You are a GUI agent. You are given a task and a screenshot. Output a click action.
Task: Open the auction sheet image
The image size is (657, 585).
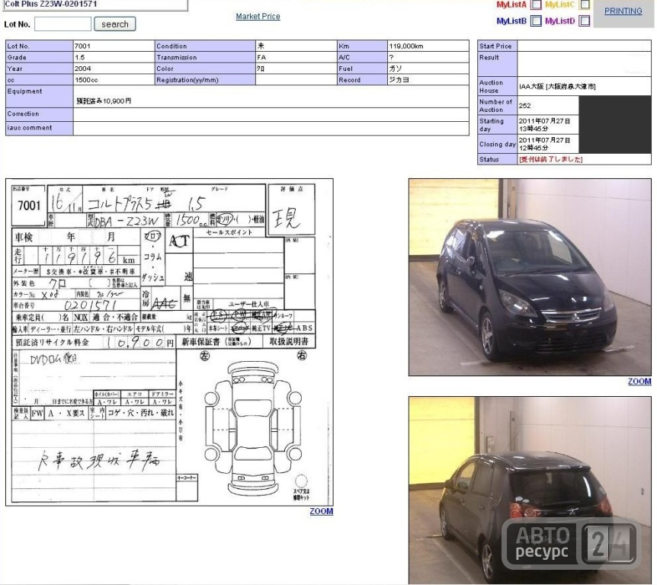click(x=169, y=342)
